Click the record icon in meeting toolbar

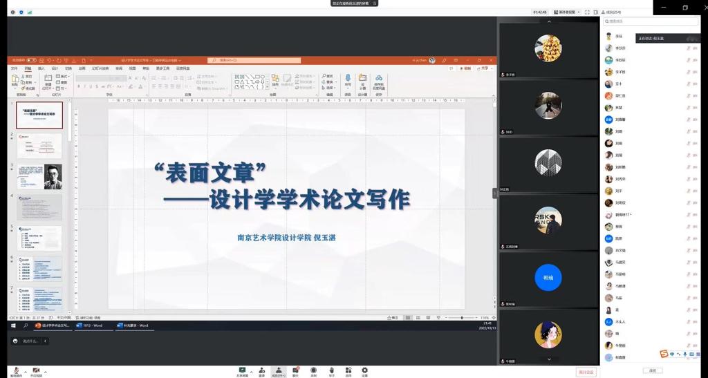click(313, 371)
